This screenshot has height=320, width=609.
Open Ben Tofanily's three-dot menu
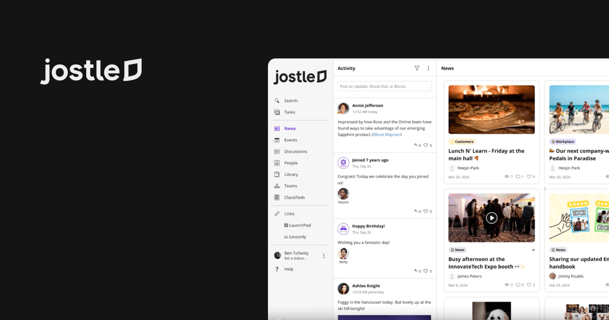324,256
